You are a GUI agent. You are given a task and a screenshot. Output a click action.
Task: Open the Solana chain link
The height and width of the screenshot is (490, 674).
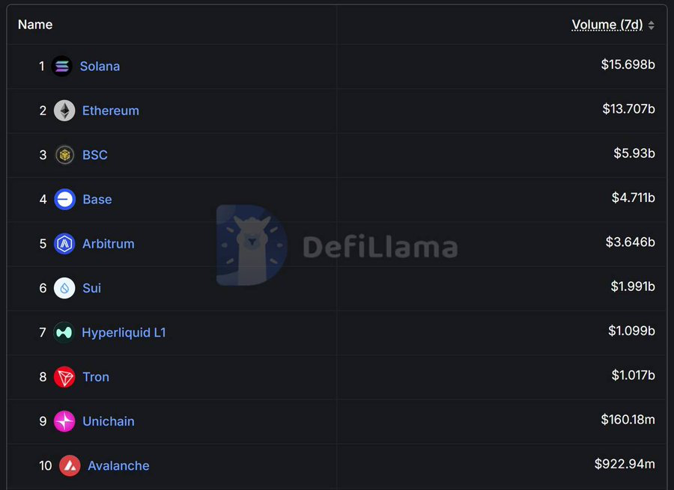coord(100,66)
